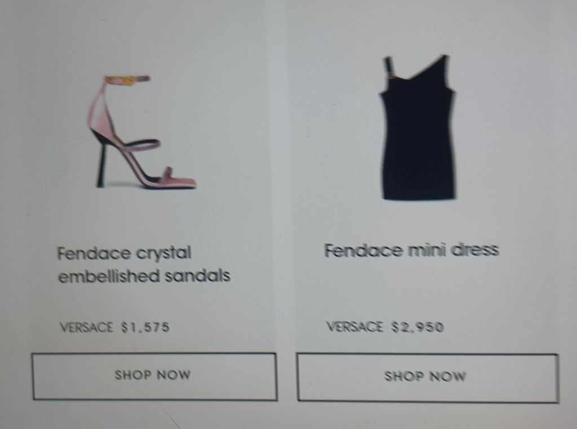577x429 pixels.
Task: Click the VERSACE brand label beside $2,950
Action: pyautogui.click(x=354, y=326)
